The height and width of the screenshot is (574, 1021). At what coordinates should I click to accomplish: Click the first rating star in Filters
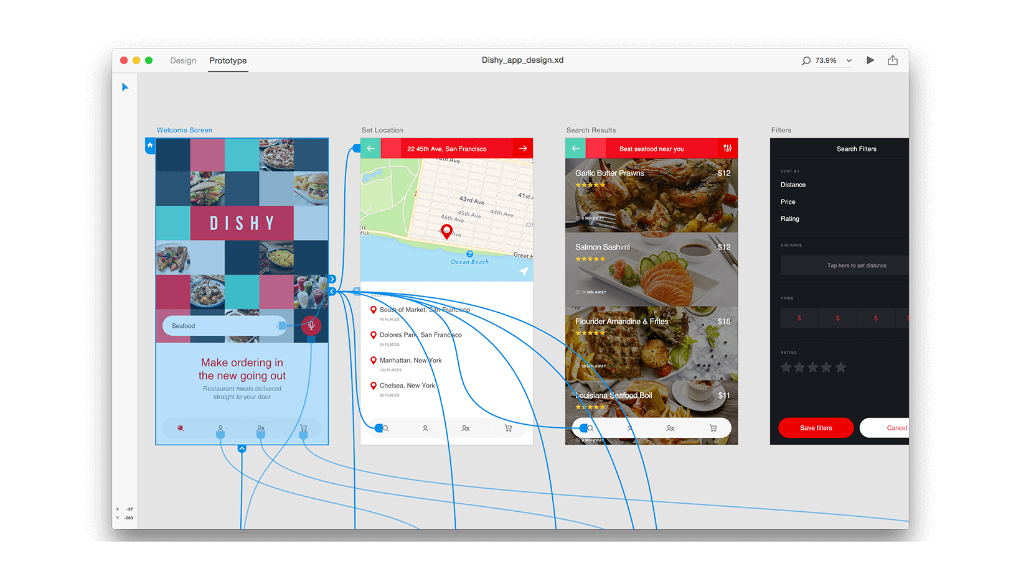[786, 368]
